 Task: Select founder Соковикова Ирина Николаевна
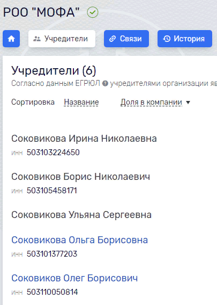pos(84,139)
